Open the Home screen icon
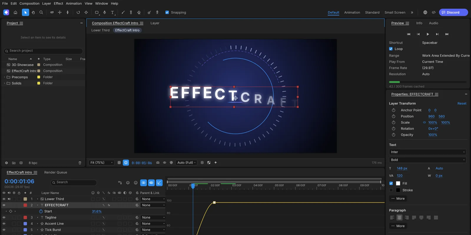The width and height of the screenshot is (471, 235). (x=15, y=13)
